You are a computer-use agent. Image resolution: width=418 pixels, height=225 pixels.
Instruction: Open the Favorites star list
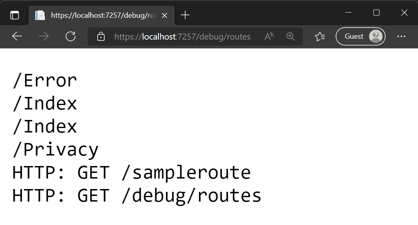(x=320, y=36)
